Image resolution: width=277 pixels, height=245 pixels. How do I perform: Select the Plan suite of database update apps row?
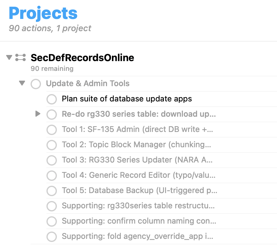(x=127, y=99)
